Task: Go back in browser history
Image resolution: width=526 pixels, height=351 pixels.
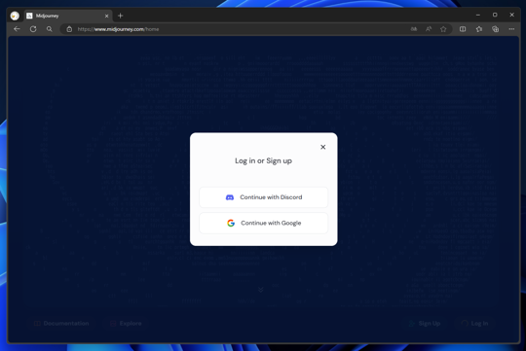Action: (x=17, y=29)
